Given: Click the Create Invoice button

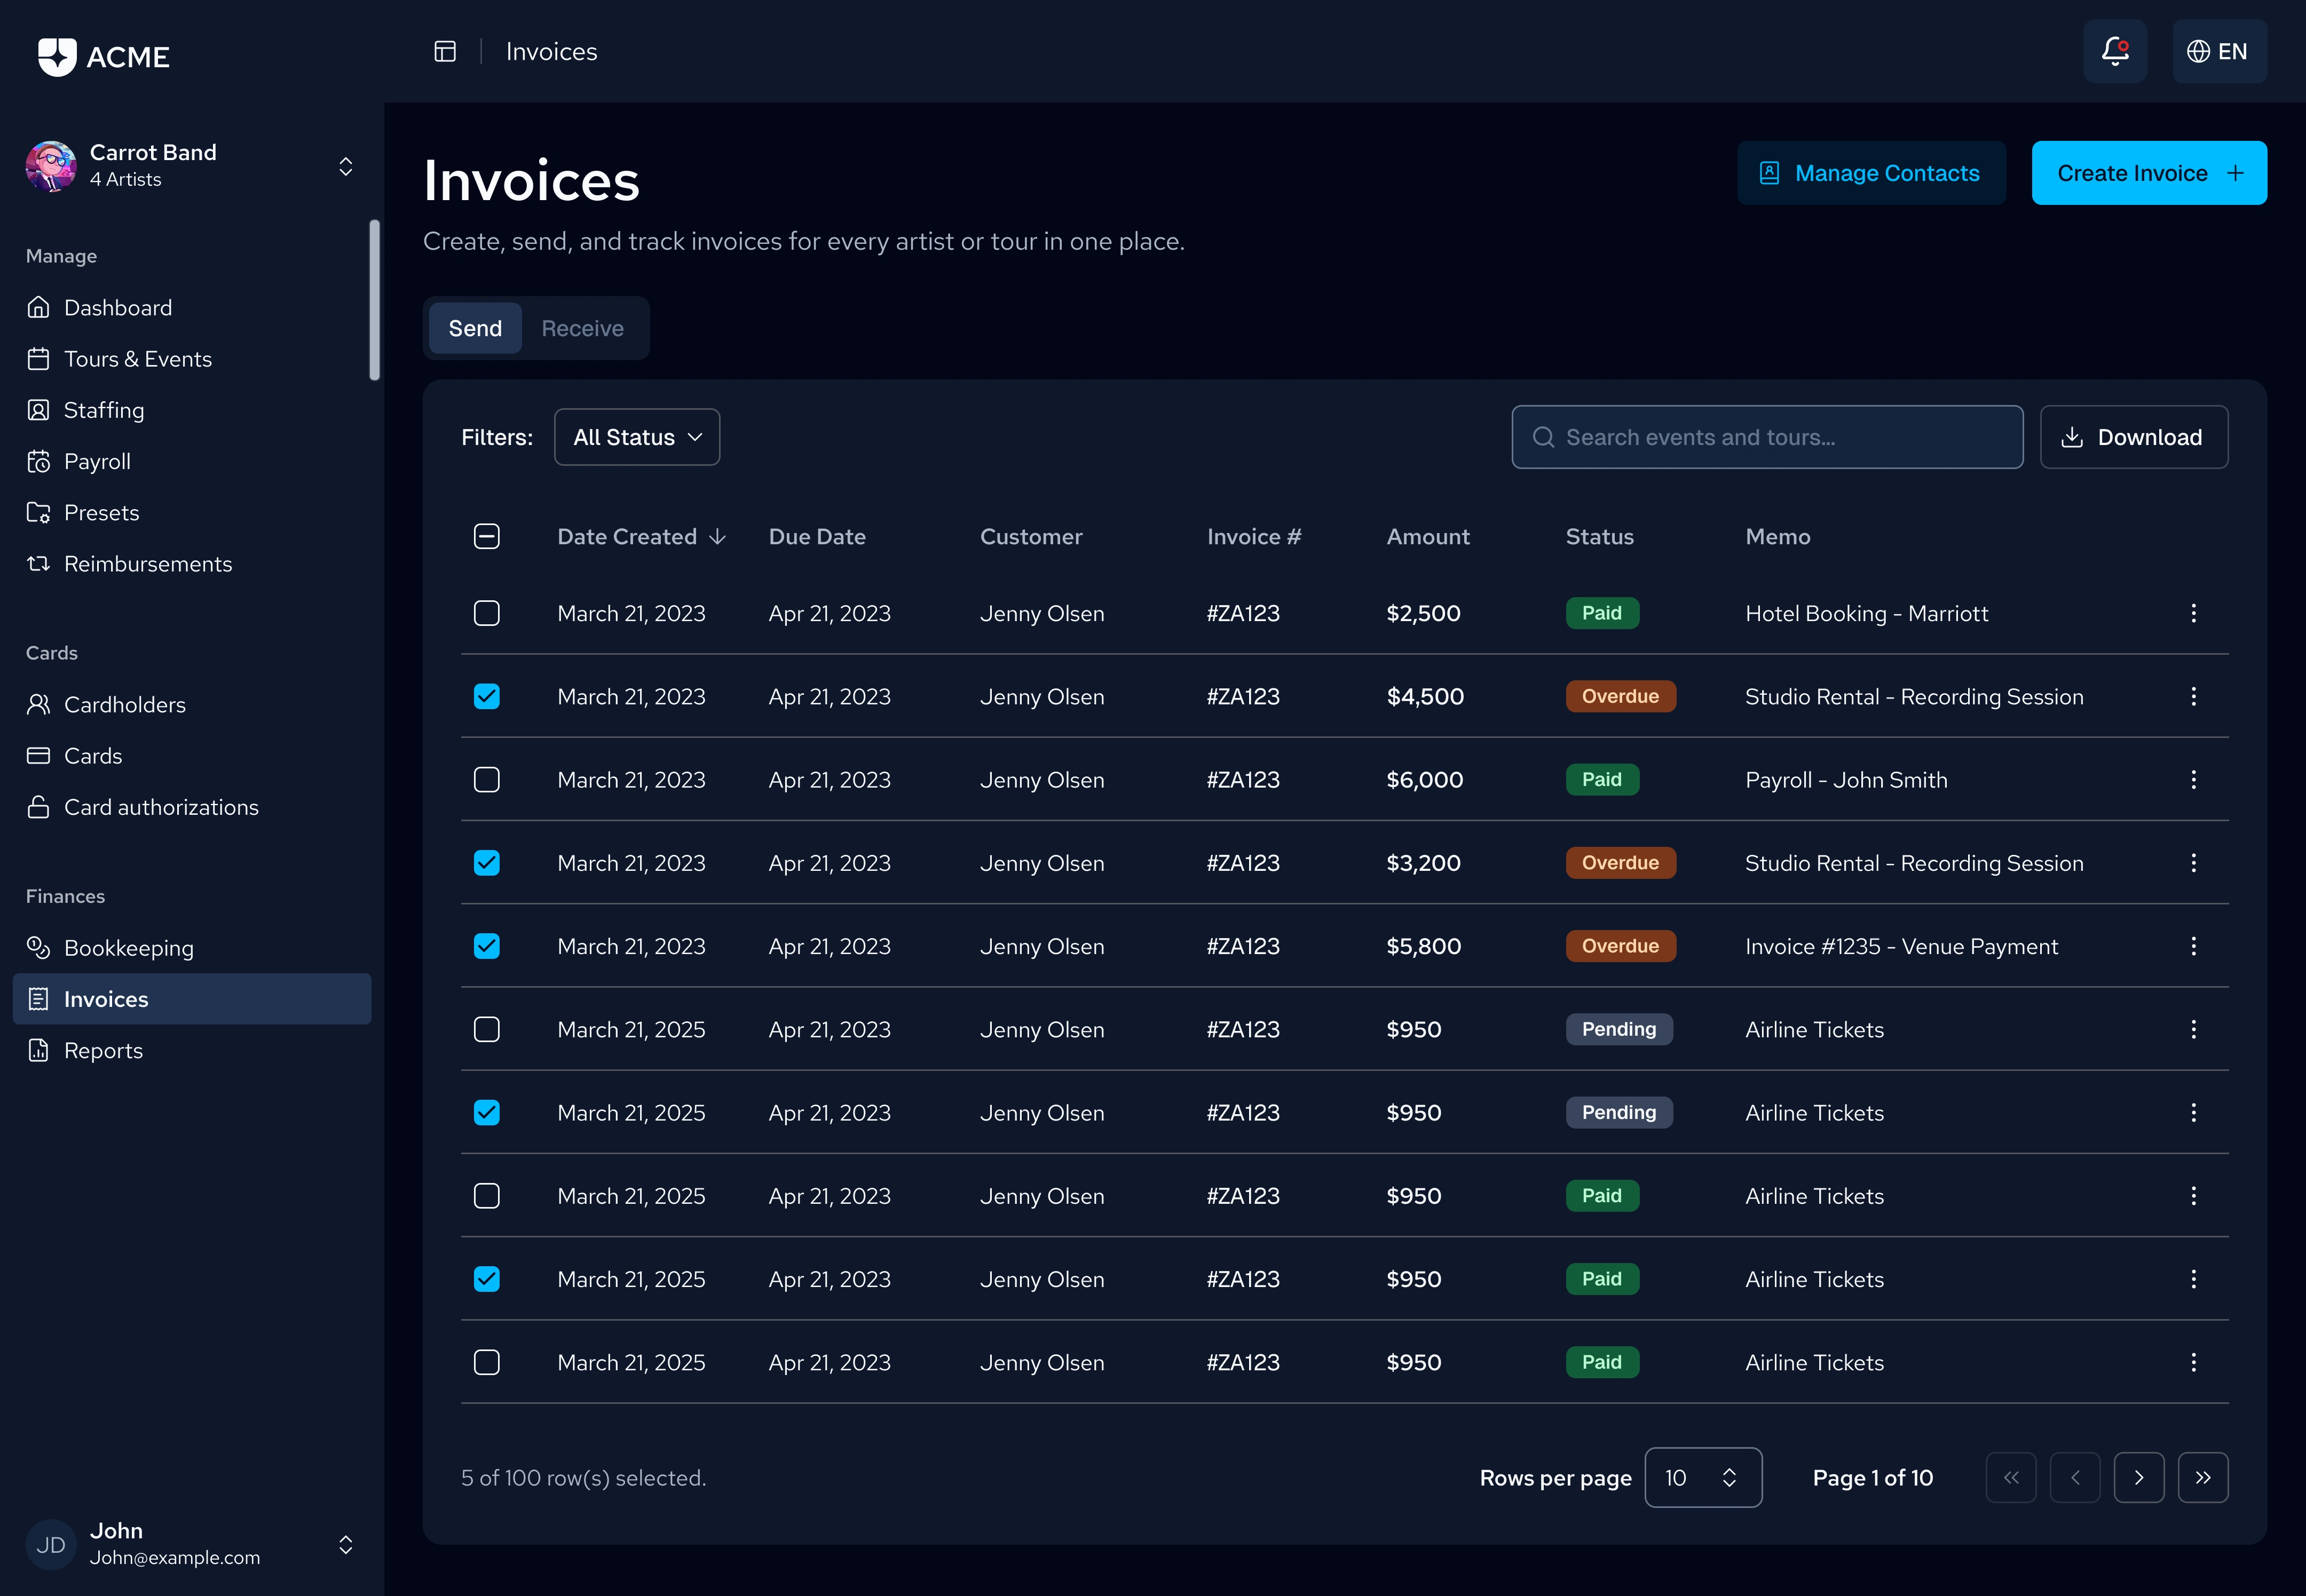Looking at the screenshot, I should 2148,173.
